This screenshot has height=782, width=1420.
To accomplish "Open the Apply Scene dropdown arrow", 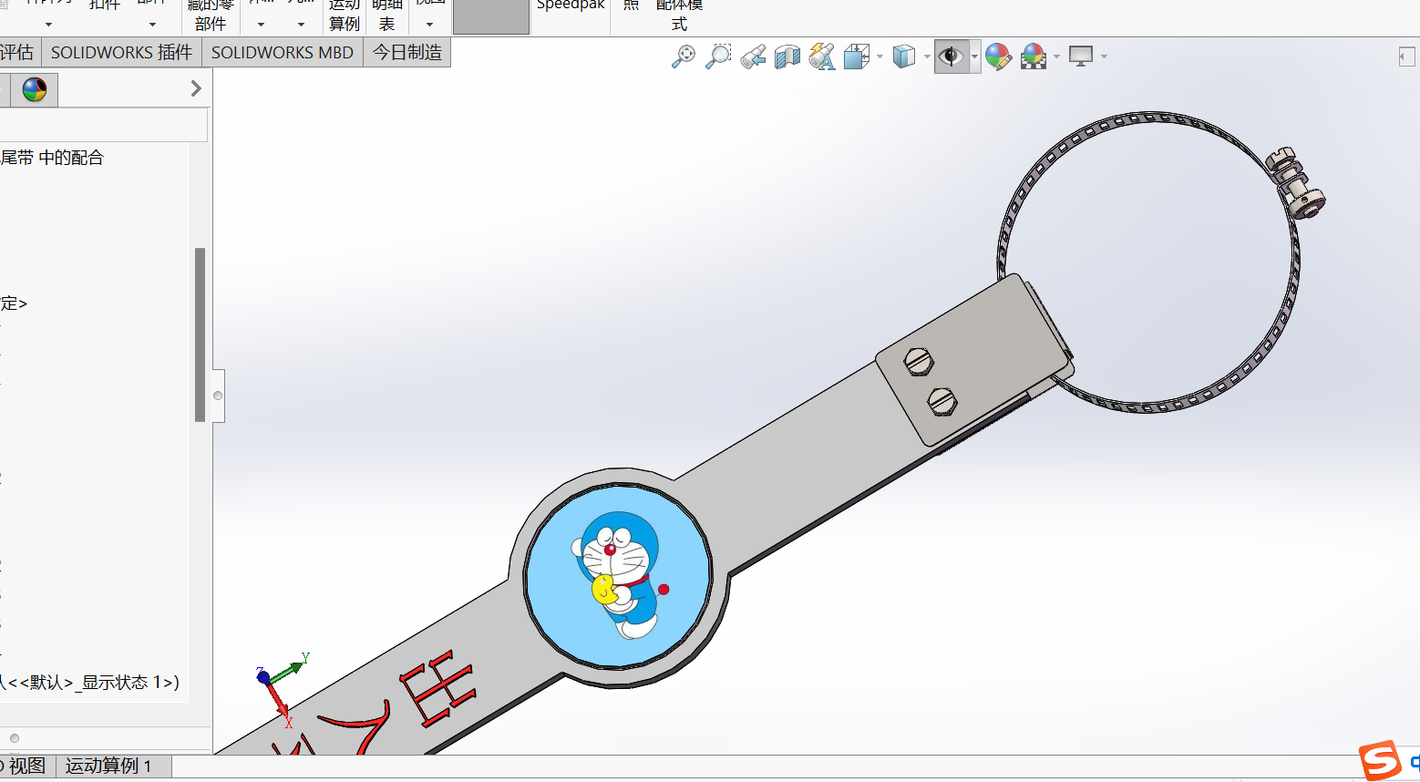I will [1056, 57].
